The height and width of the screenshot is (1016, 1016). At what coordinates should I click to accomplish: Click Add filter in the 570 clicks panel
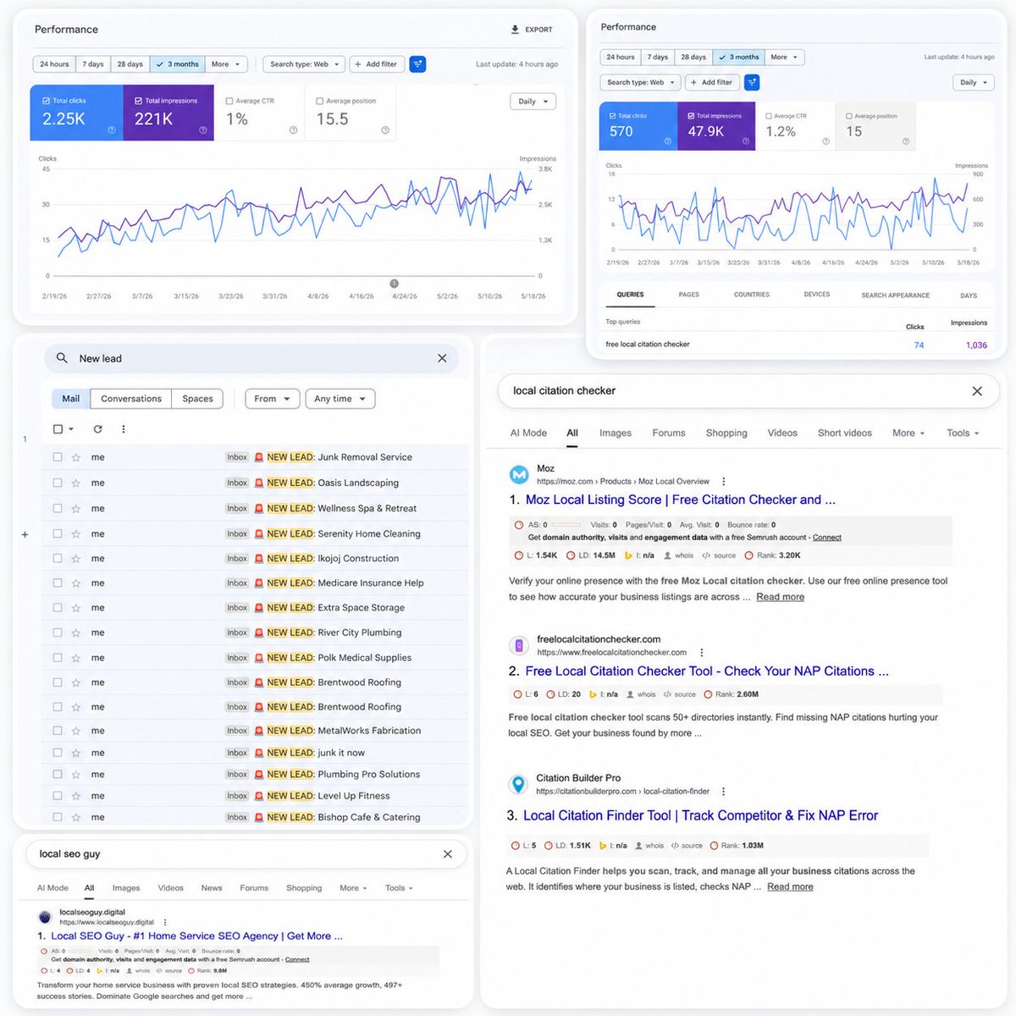[711, 82]
